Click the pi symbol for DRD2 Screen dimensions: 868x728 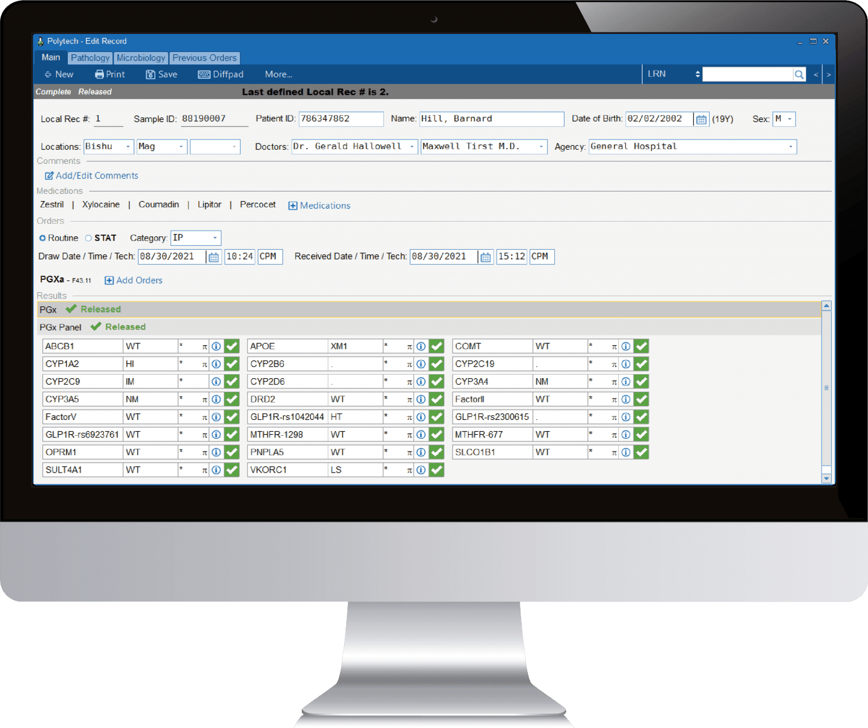pos(410,400)
